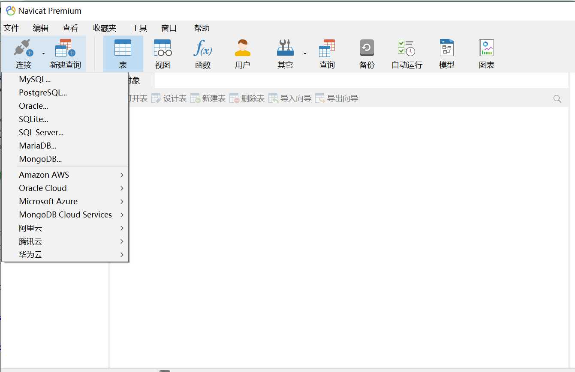The height and width of the screenshot is (372, 575).
Task: Expand the dropdown arrow beside 连接
Action: [x=43, y=54]
